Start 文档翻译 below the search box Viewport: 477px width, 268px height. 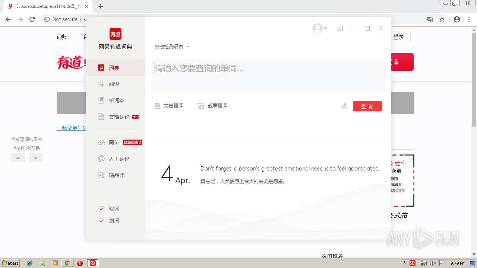pyautogui.click(x=169, y=106)
